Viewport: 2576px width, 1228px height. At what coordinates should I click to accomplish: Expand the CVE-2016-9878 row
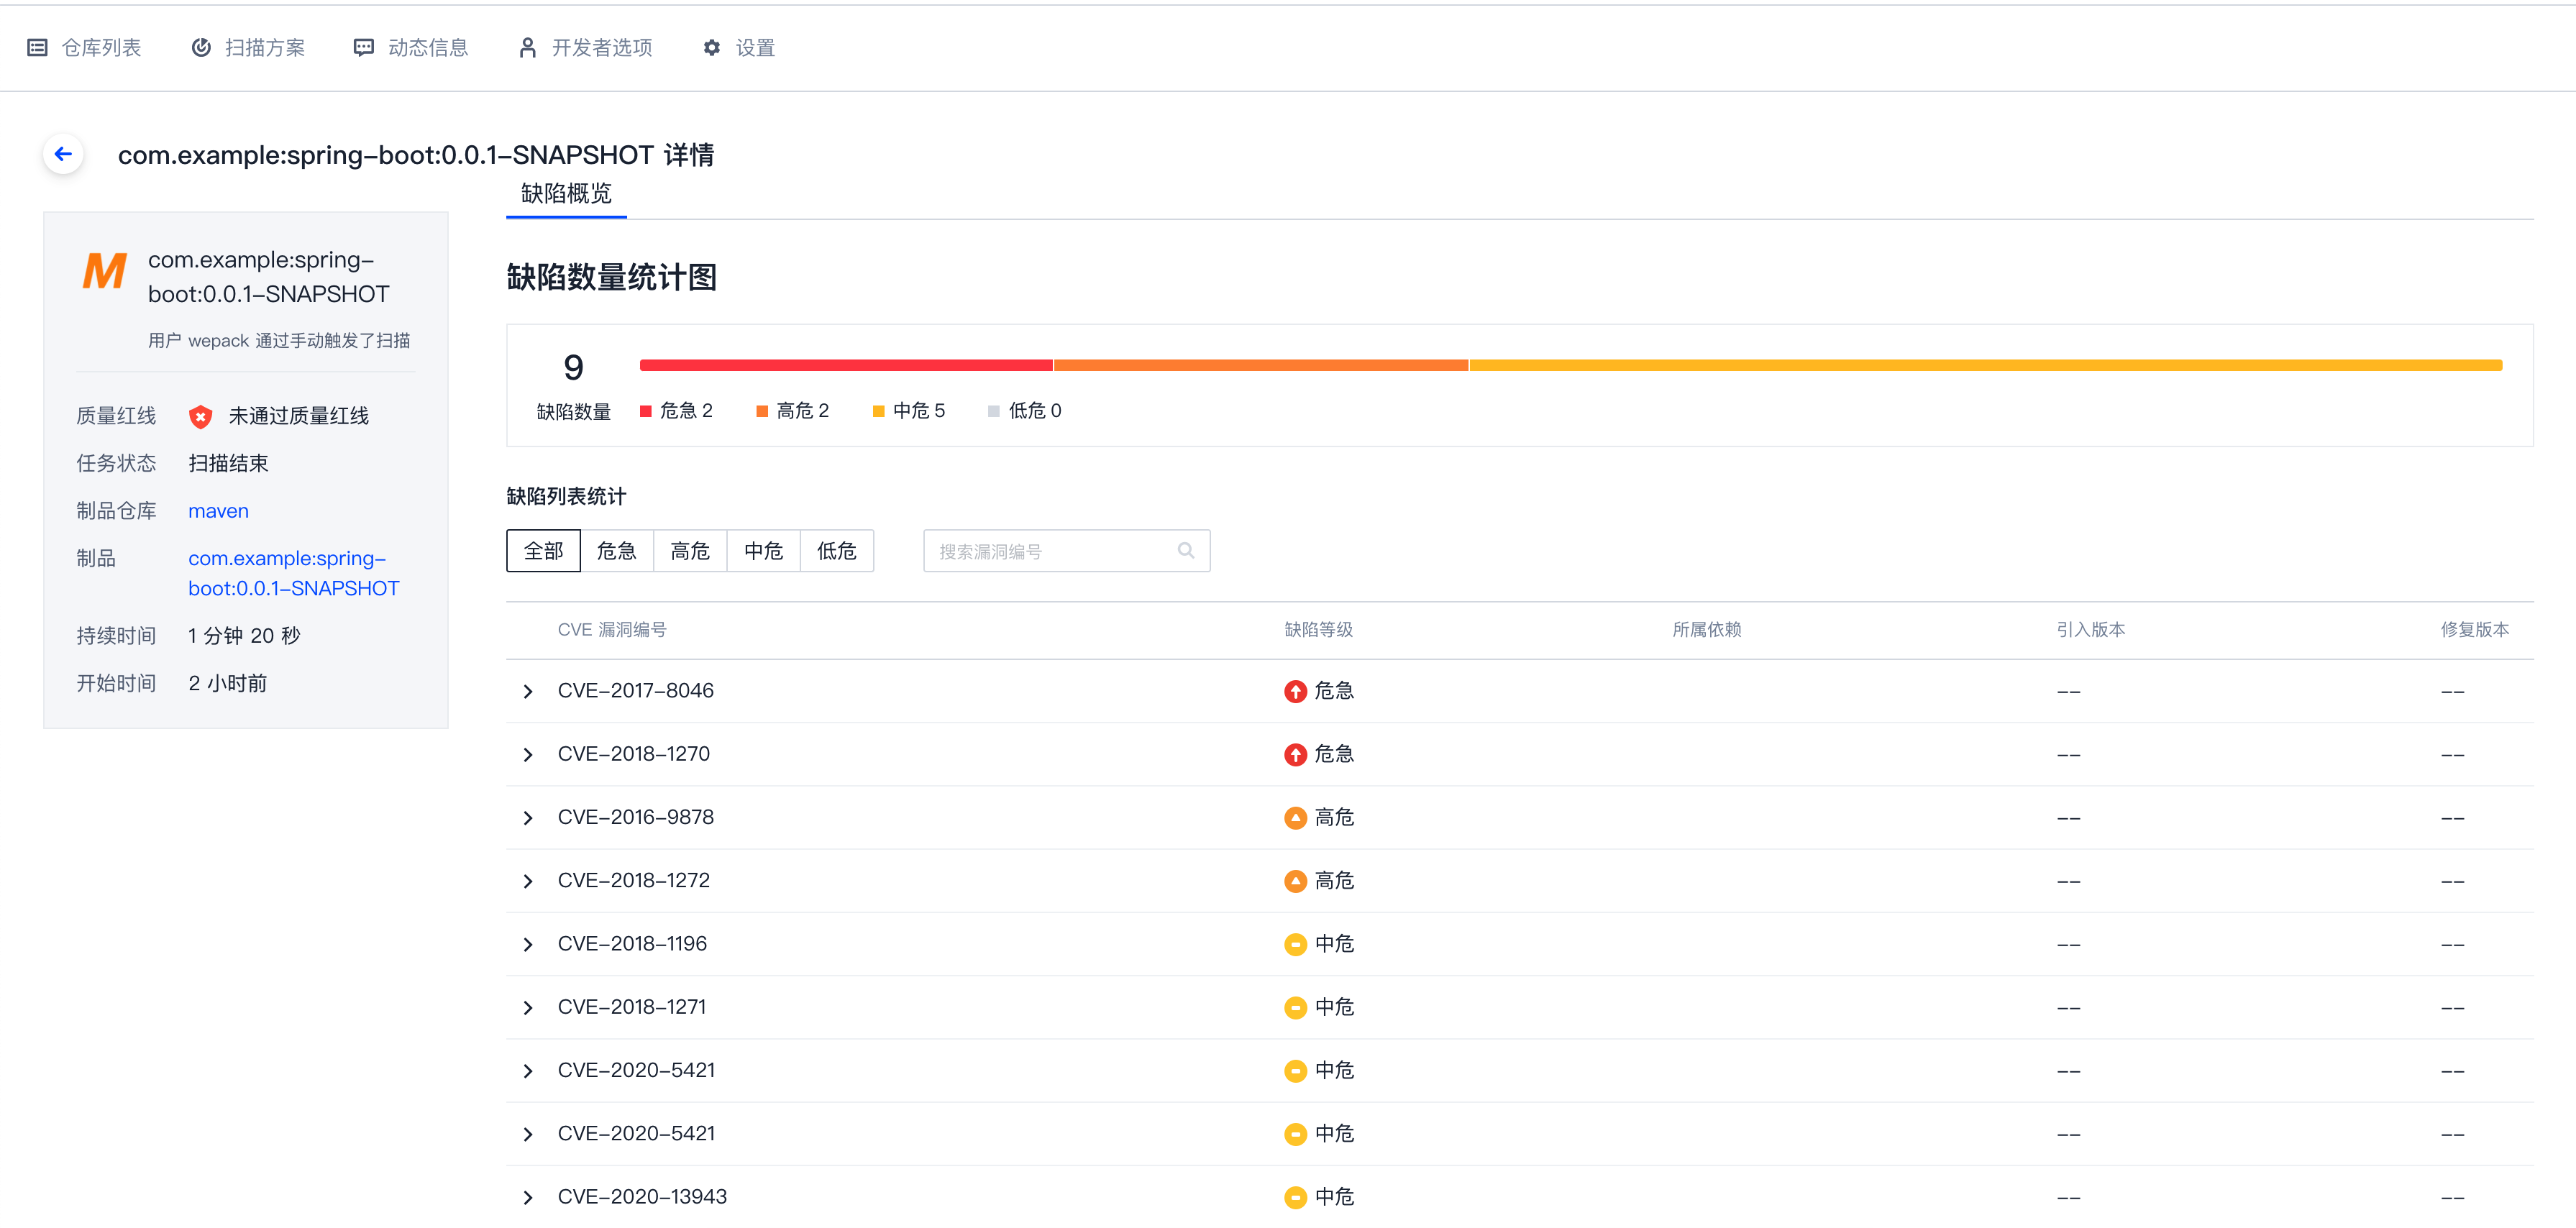pos(528,818)
